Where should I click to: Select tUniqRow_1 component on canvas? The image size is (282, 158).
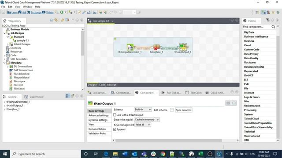pyautogui.click(x=156, y=47)
